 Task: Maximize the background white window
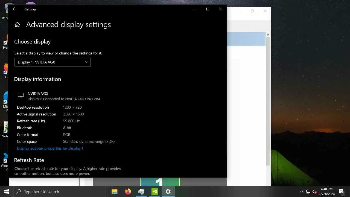click(x=252, y=11)
